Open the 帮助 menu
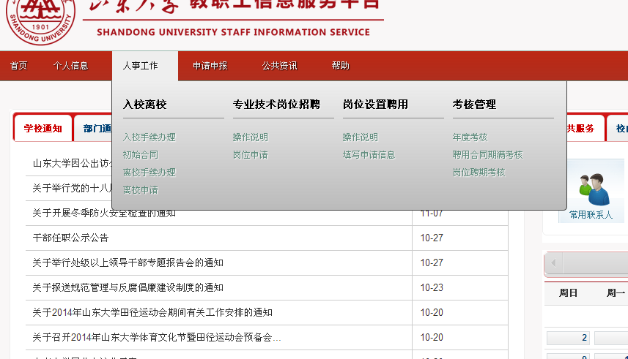This screenshot has height=359, width=628. pyautogui.click(x=340, y=66)
